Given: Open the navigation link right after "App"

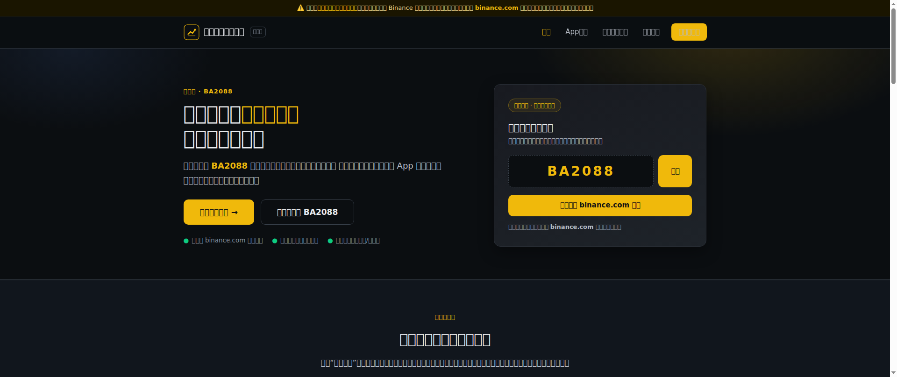Looking at the screenshot, I should [x=615, y=32].
